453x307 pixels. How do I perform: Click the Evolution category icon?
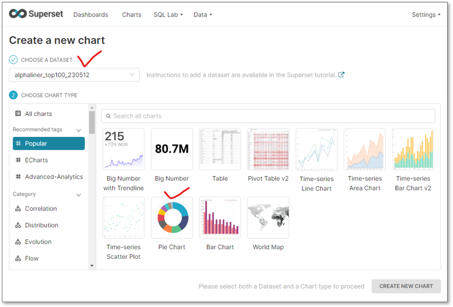pyautogui.click(x=18, y=242)
